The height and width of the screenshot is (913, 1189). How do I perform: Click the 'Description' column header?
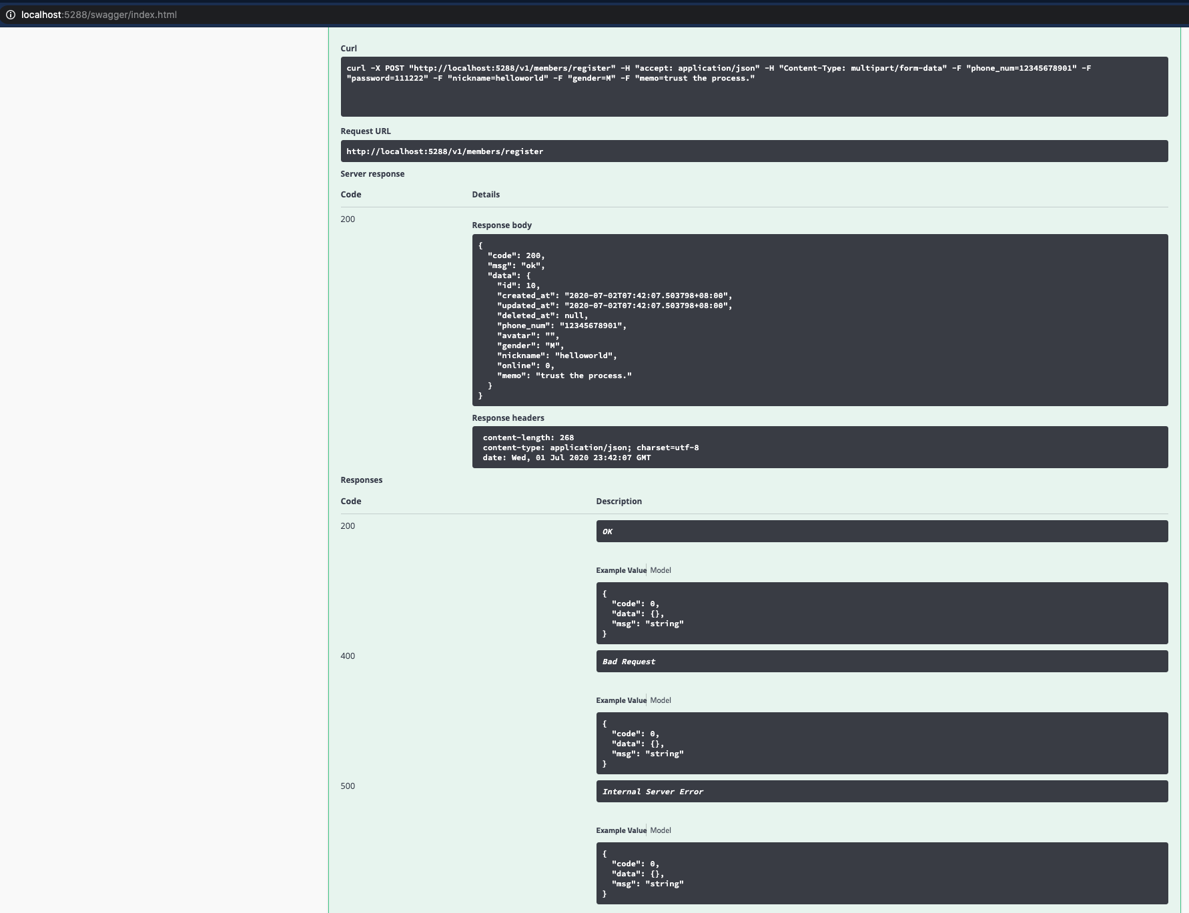coord(619,502)
